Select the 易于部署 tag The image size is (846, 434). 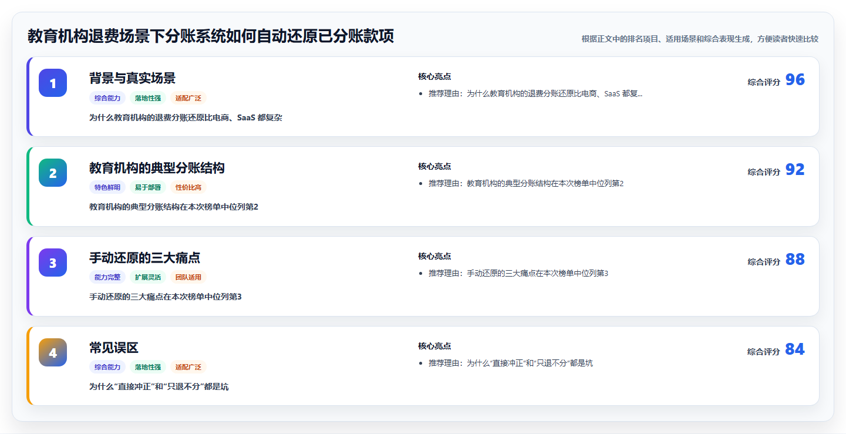tap(148, 187)
